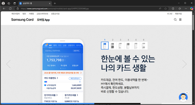This screenshot has height=105, width=195.
Task: Go to previous slide with left arrow
Action: pos(8,64)
